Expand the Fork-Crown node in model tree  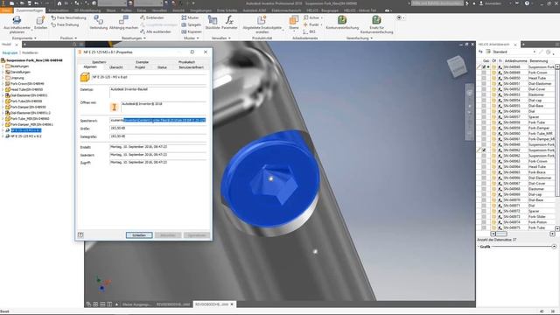pos(3,84)
